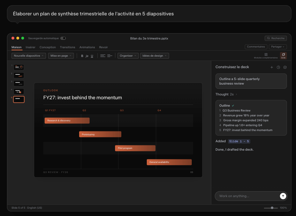Select the Research & discovery bar
This screenshot has height=216, width=296.
67,121
